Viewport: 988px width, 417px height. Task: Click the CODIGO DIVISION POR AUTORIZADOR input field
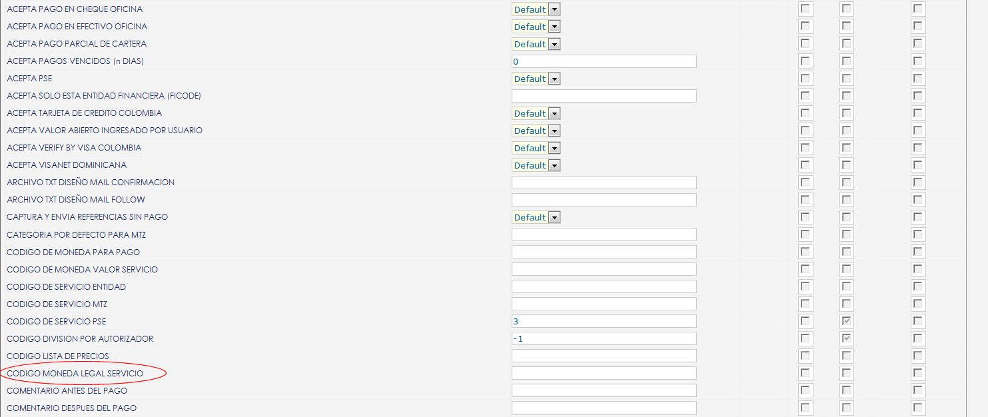pyautogui.click(x=604, y=338)
